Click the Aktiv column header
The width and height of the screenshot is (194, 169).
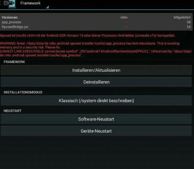(x=124, y=17)
